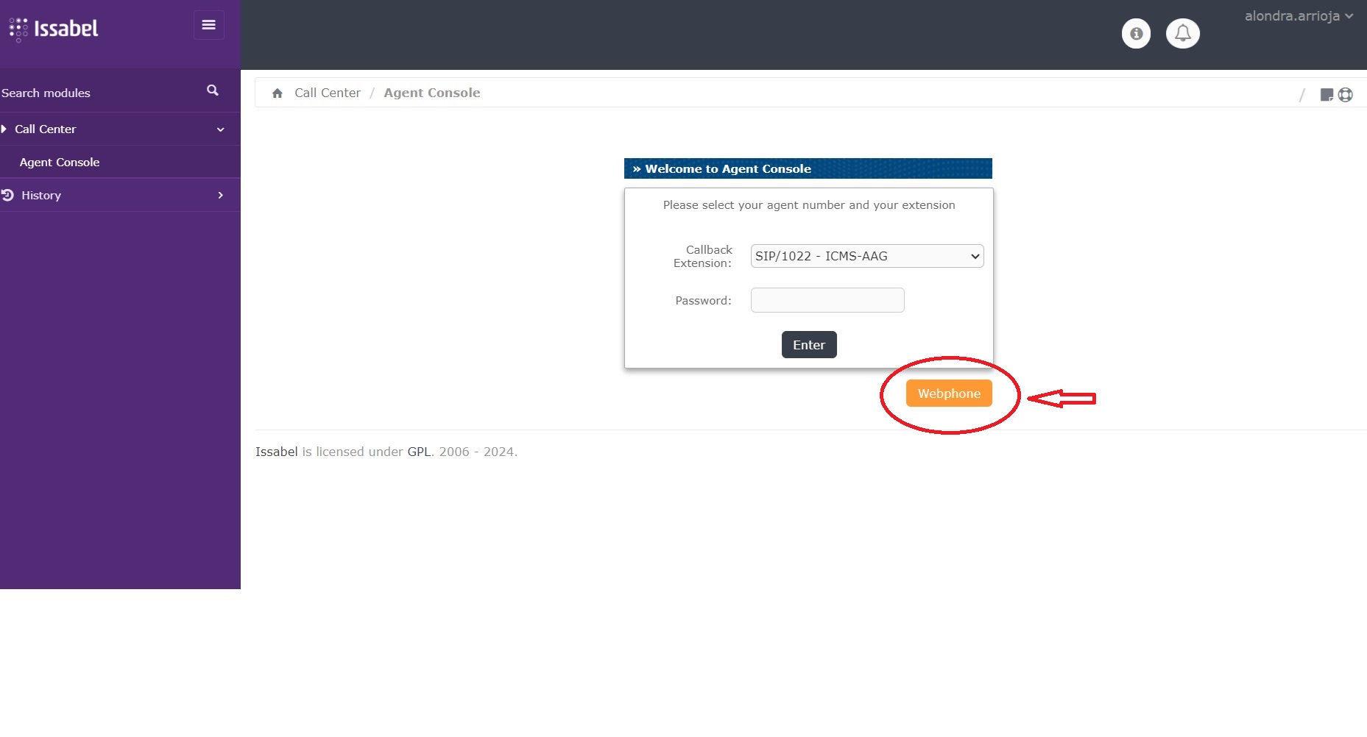
Task: Expand the History menu arrow
Action: (220, 196)
